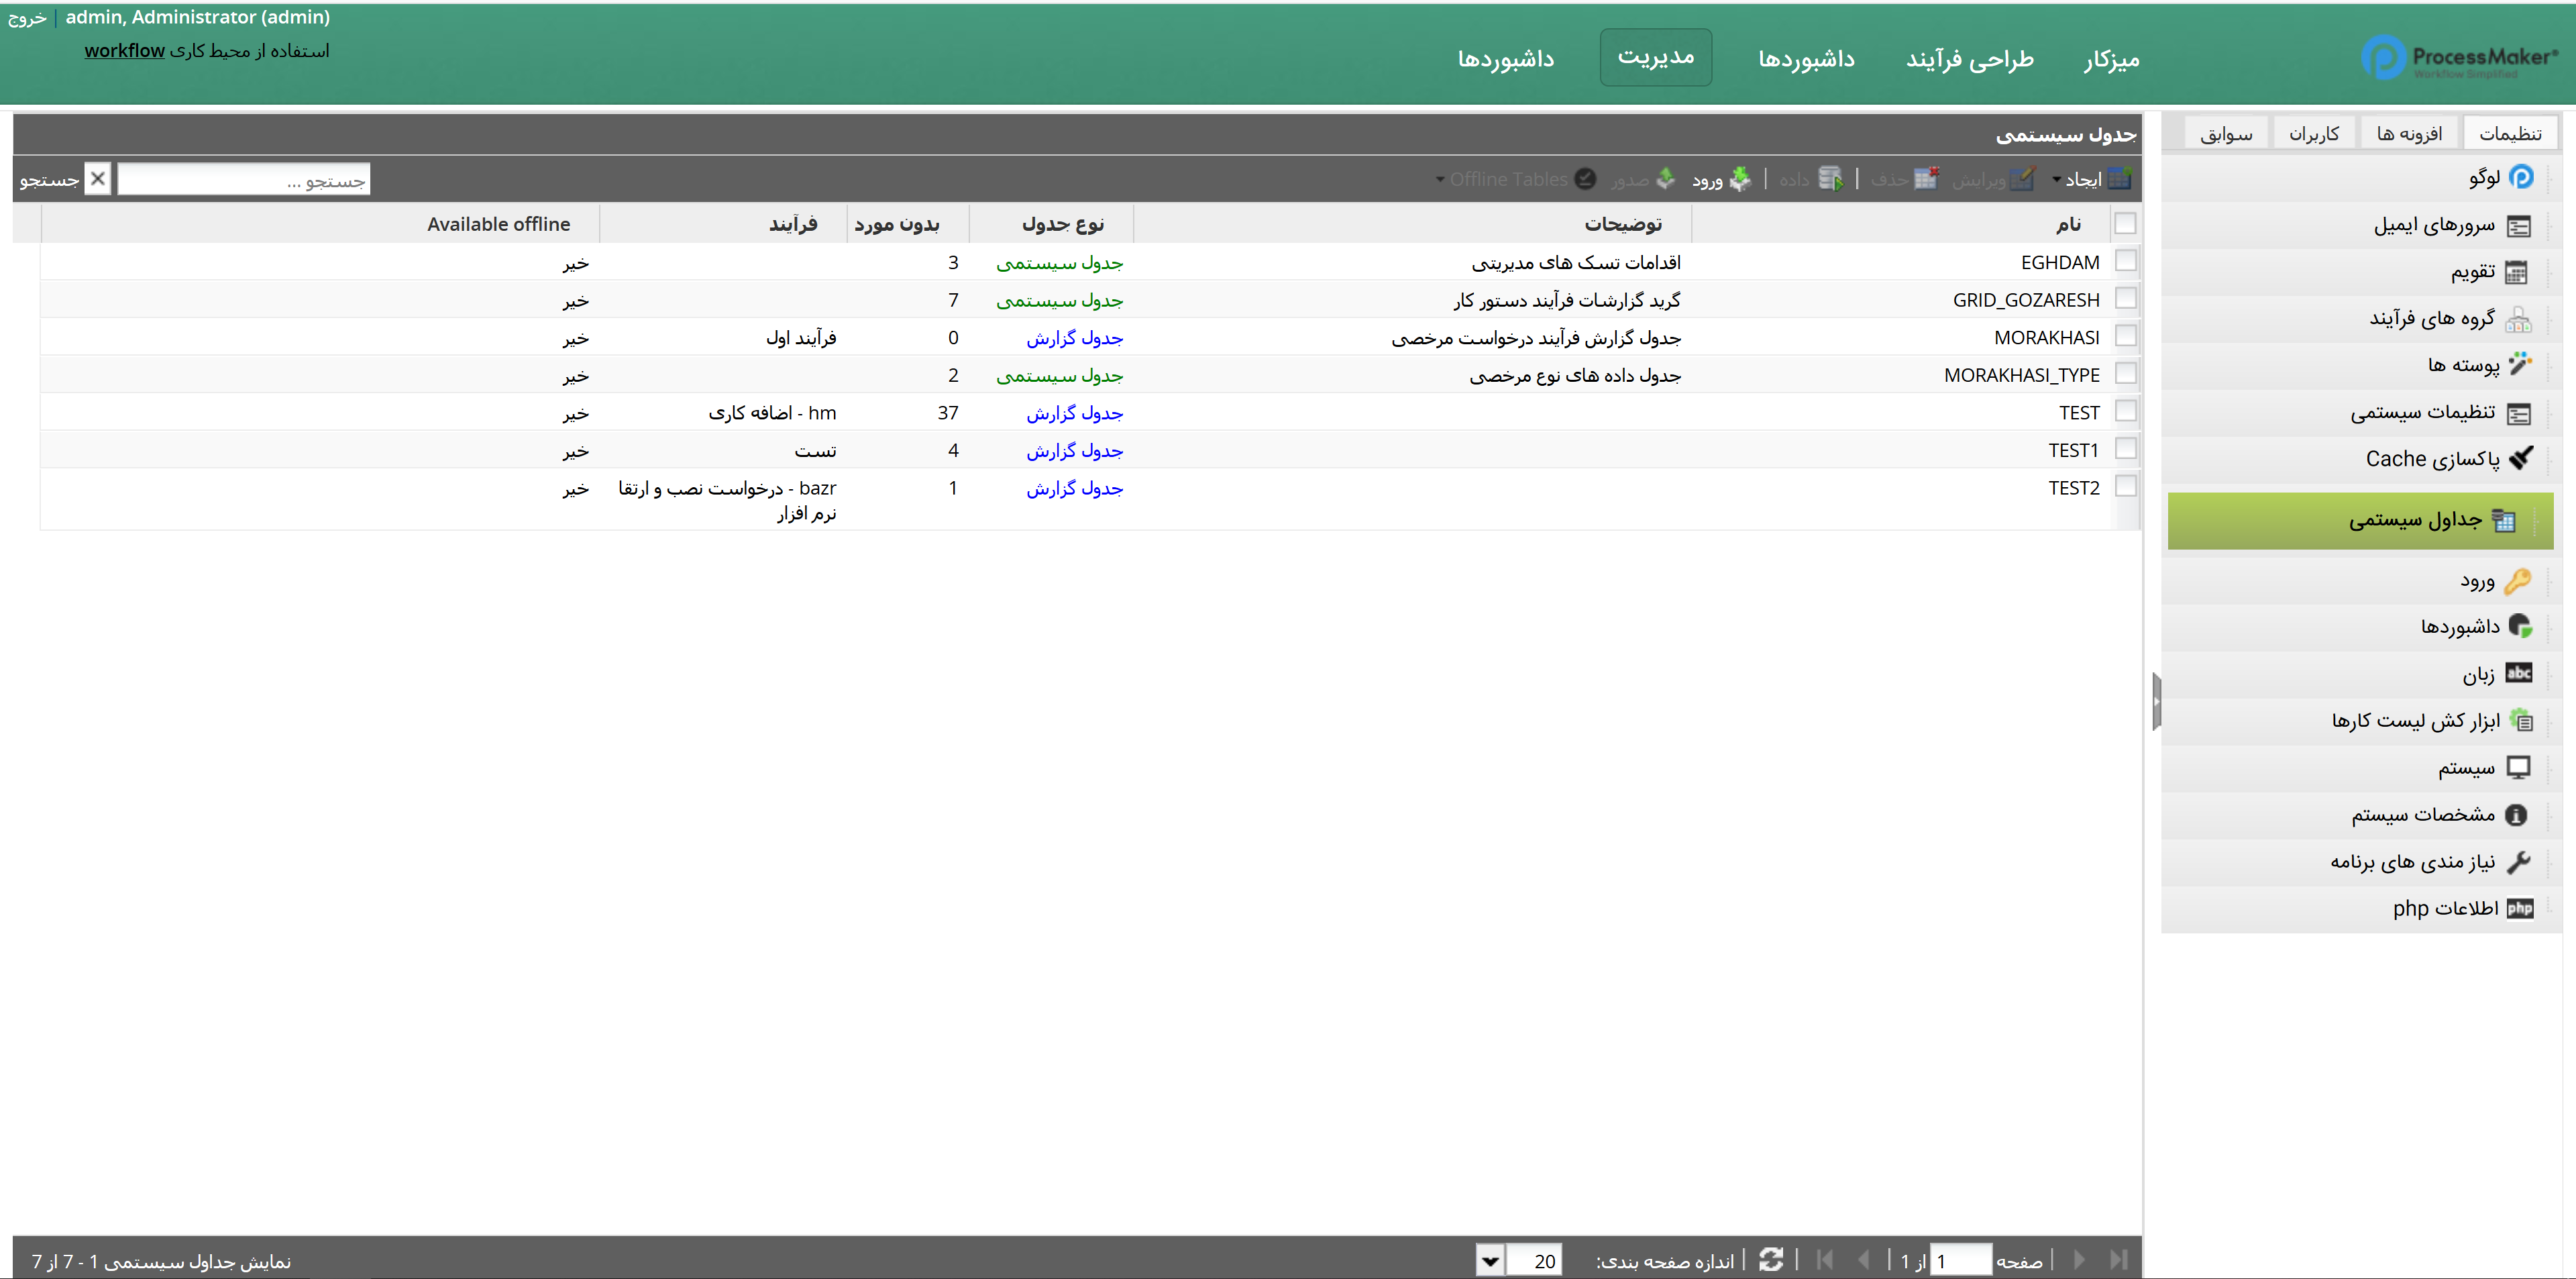Collapse the right sidebar using splitter handle
The height and width of the screenshot is (1279, 2576).
tap(2156, 701)
